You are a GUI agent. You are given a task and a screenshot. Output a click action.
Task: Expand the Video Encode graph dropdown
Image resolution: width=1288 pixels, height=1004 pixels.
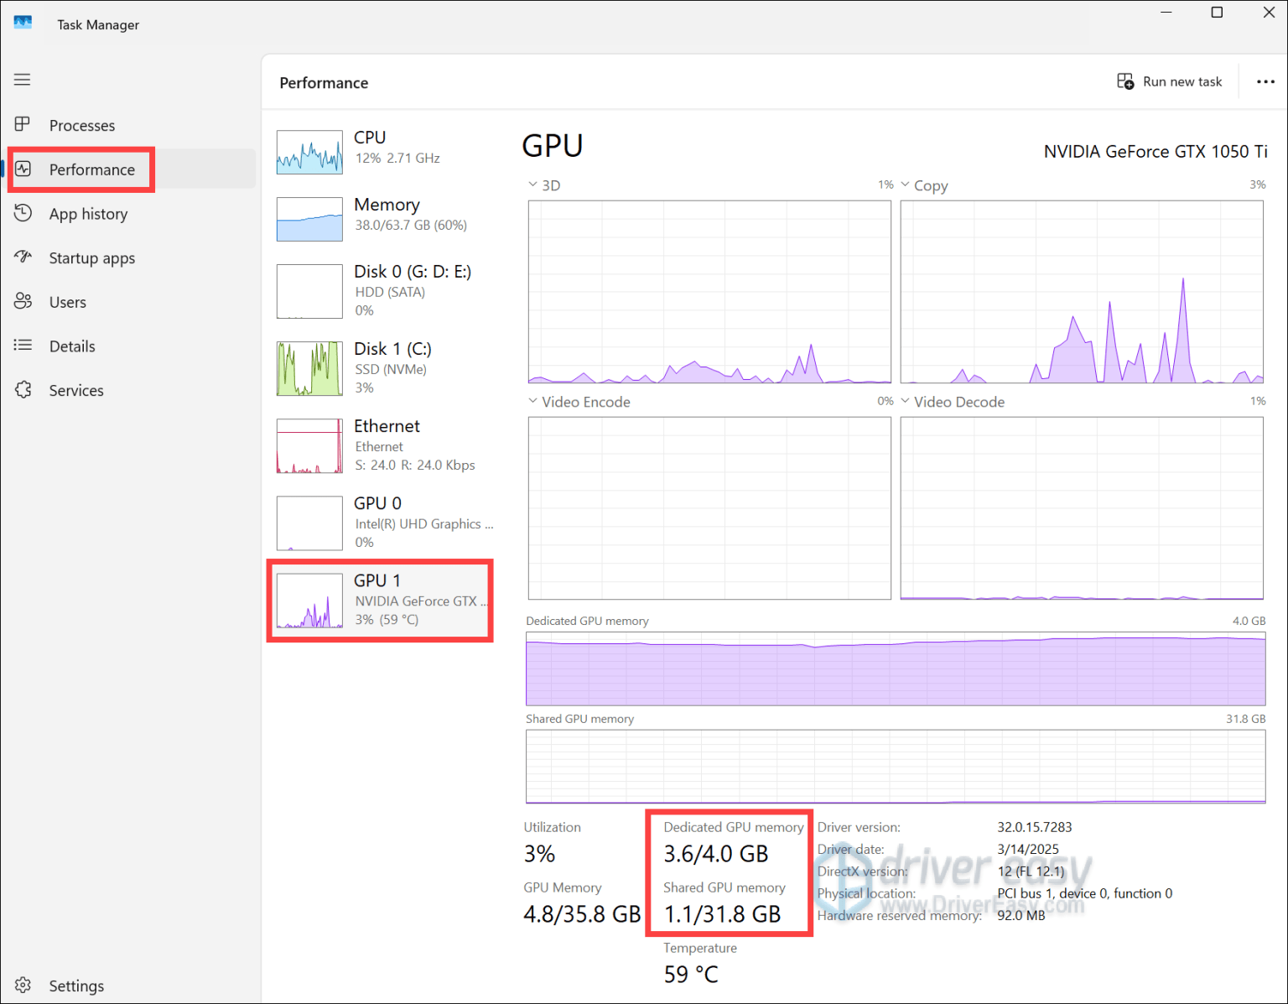click(x=533, y=401)
